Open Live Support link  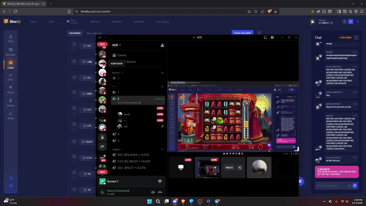[x=162, y=22]
